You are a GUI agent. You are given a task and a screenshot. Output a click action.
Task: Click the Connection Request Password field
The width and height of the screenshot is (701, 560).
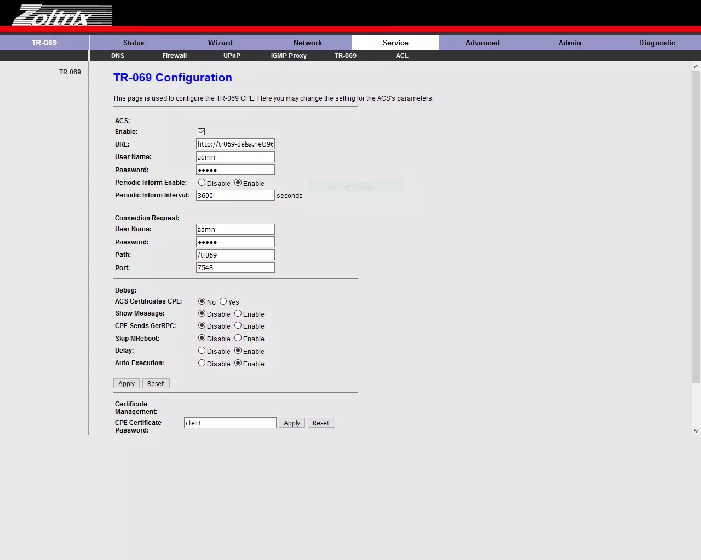pyautogui.click(x=235, y=242)
